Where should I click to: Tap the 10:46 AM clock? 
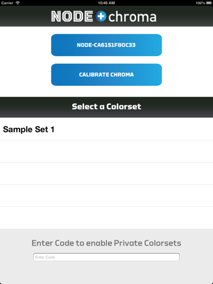106,3
